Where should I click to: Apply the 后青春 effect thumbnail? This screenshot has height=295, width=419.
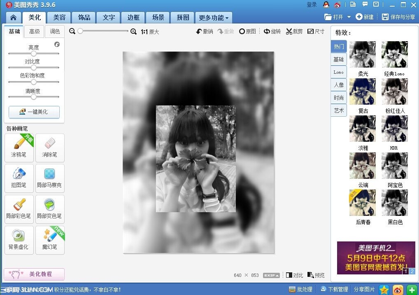click(363, 203)
